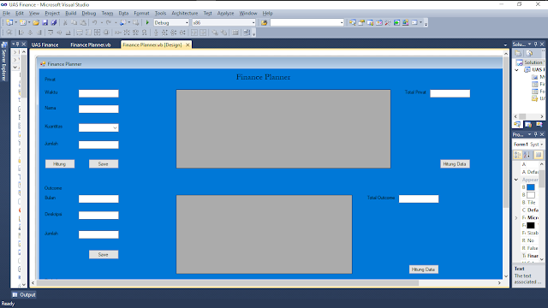Click the Cut scissors icon

coord(65,23)
